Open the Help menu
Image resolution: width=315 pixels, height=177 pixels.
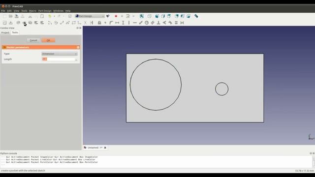click(68, 11)
